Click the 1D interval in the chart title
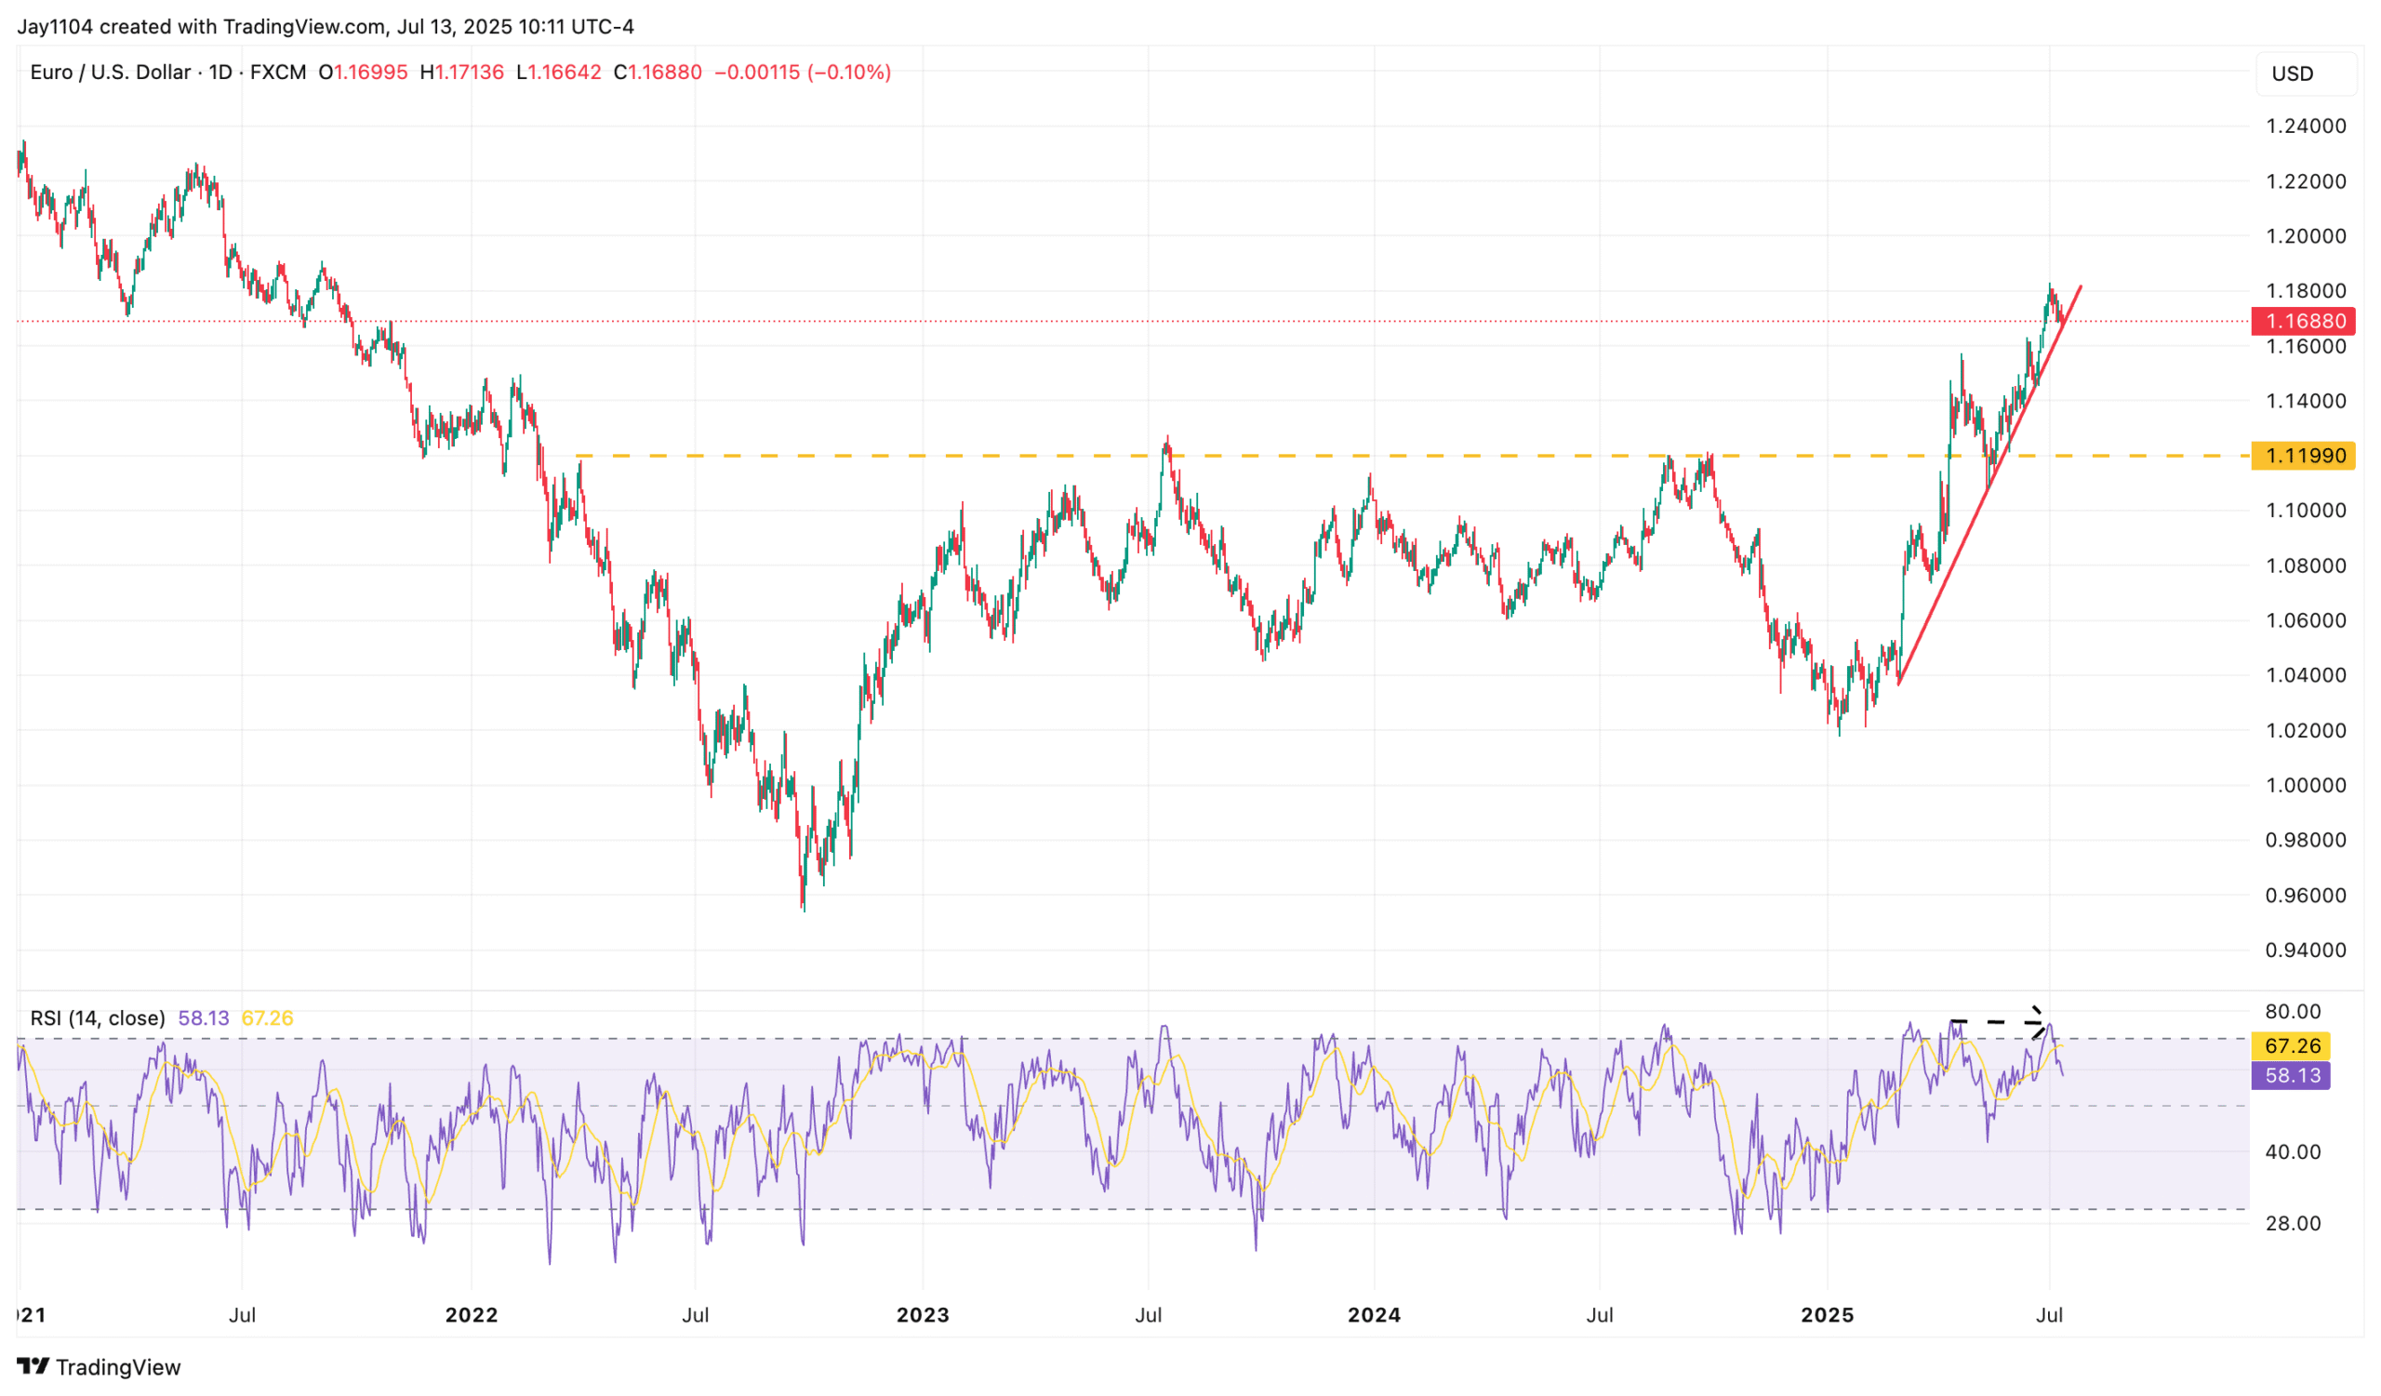 pyautogui.click(x=220, y=73)
